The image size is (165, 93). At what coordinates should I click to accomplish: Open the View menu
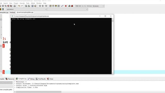pos(11,3)
